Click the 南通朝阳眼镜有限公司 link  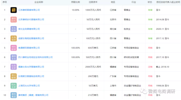point(29,48)
